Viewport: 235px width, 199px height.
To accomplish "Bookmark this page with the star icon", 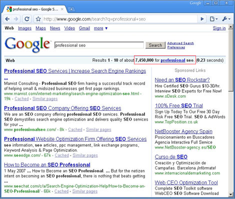I will tap(38, 19).
